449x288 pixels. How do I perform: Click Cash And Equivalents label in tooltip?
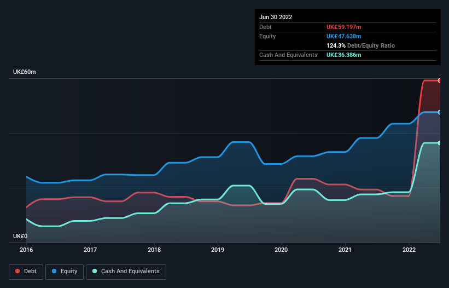[x=288, y=55]
